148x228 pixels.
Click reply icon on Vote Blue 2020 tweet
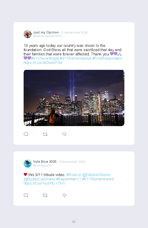[26, 195]
